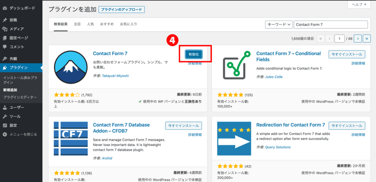Image resolution: width=376 pixels, height=182 pixels.
Task: Switch to the 検索結果 tab
Action: [61, 24]
